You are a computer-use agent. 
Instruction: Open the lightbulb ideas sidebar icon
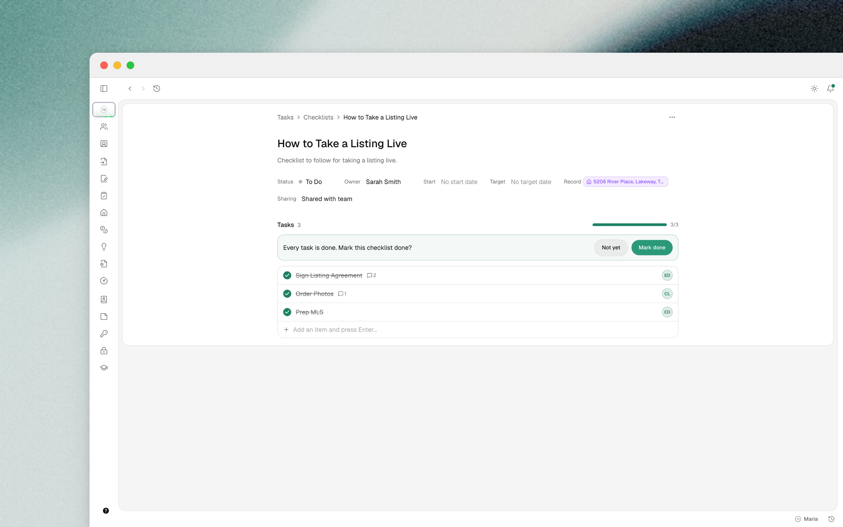tap(104, 247)
